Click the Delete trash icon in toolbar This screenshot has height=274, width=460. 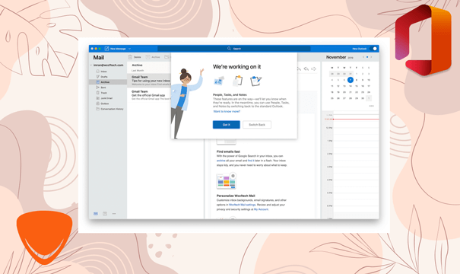coord(130,57)
